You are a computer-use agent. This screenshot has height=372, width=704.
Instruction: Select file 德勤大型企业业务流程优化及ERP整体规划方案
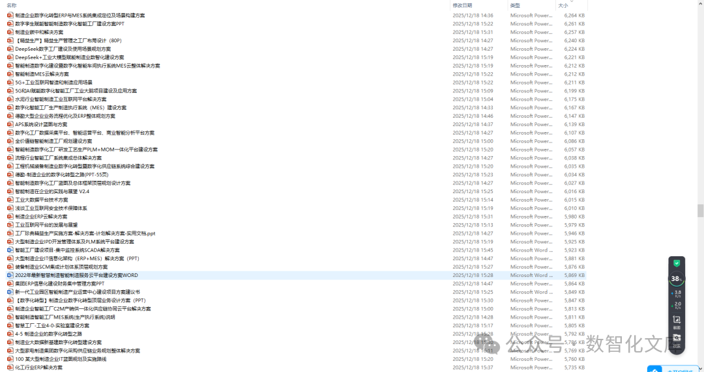tap(65, 116)
